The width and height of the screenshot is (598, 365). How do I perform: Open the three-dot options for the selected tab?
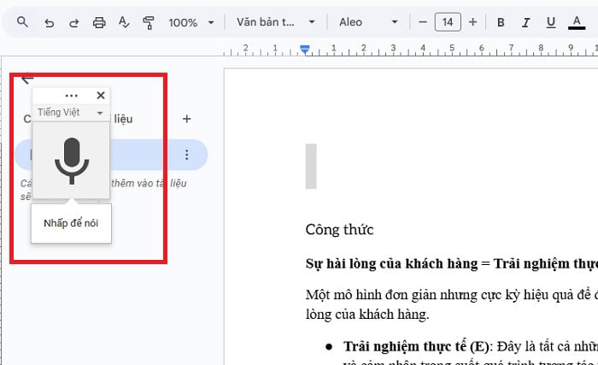[187, 155]
